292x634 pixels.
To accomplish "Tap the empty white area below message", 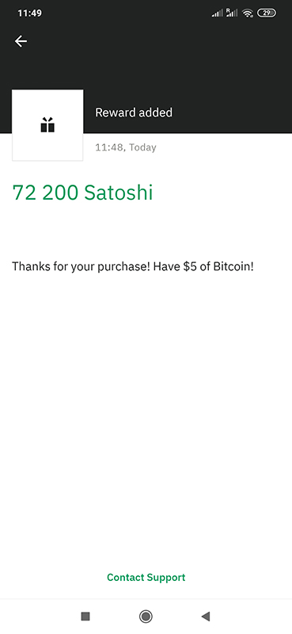I will [x=146, y=417].
